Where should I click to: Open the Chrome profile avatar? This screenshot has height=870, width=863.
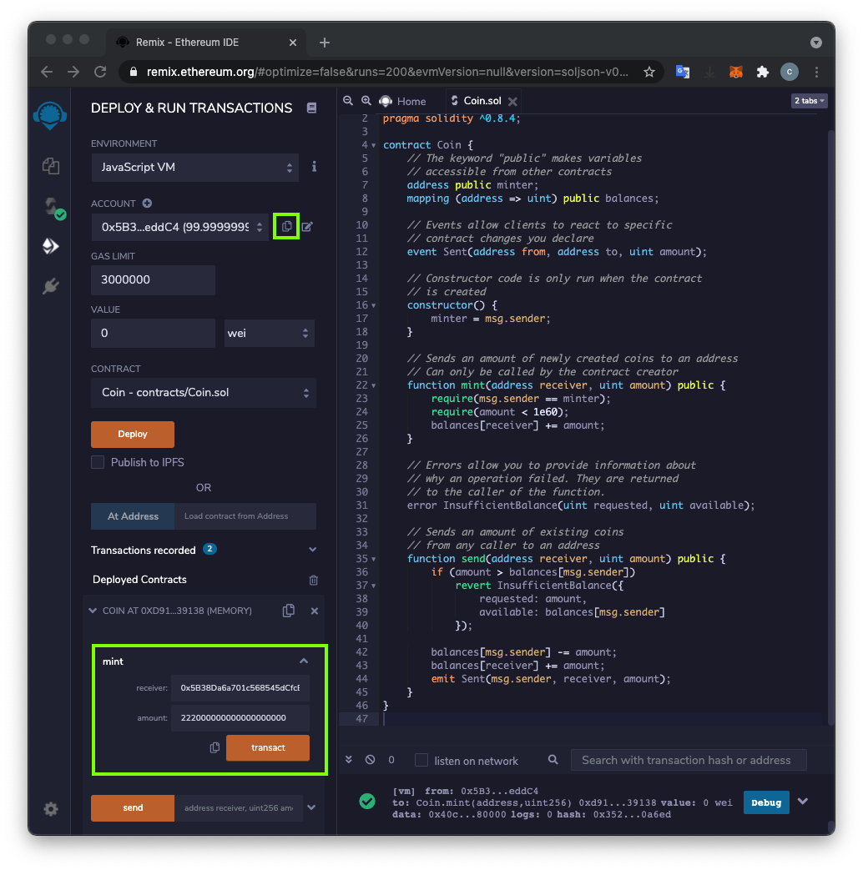(x=790, y=72)
